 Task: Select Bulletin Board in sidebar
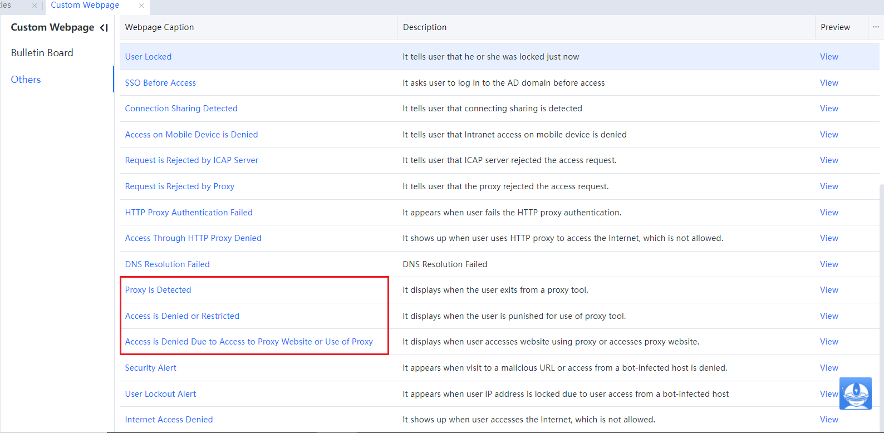(42, 53)
